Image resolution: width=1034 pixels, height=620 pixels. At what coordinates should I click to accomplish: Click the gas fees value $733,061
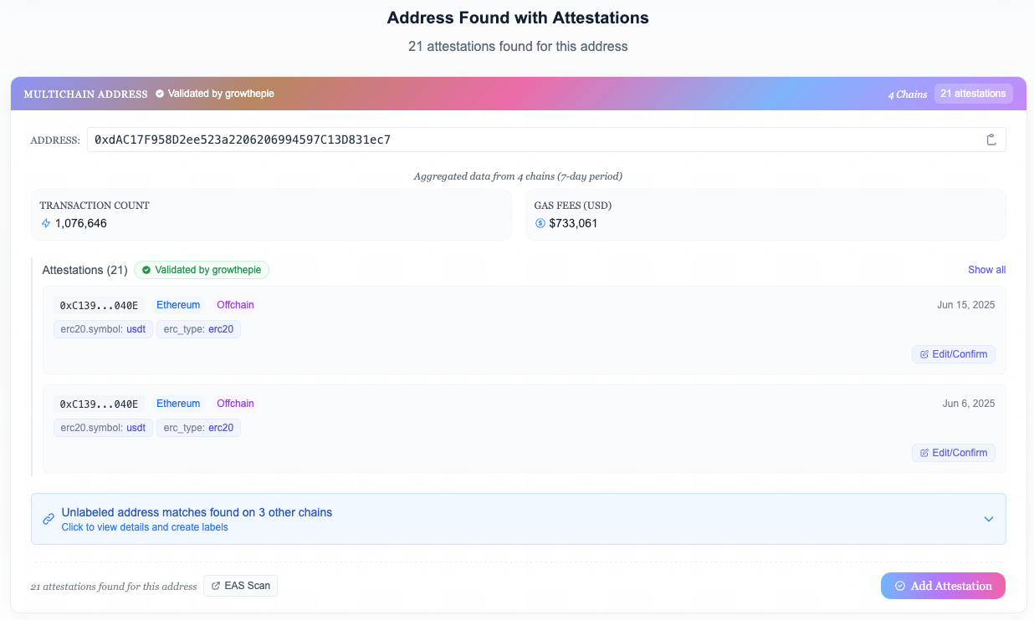coord(573,223)
